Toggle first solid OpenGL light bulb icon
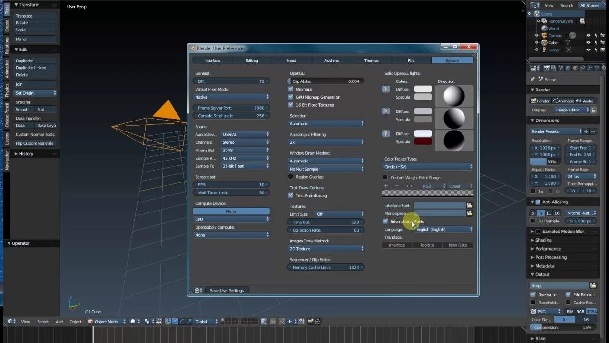This screenshot has width=609, height=343. (x=386, y=89)
